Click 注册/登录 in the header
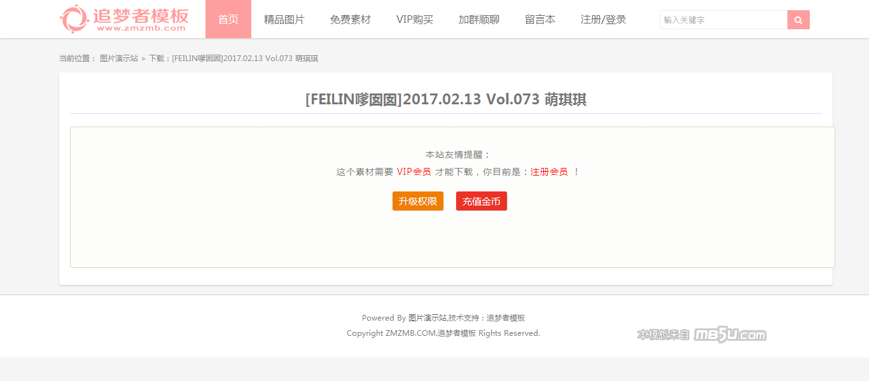 604,19
